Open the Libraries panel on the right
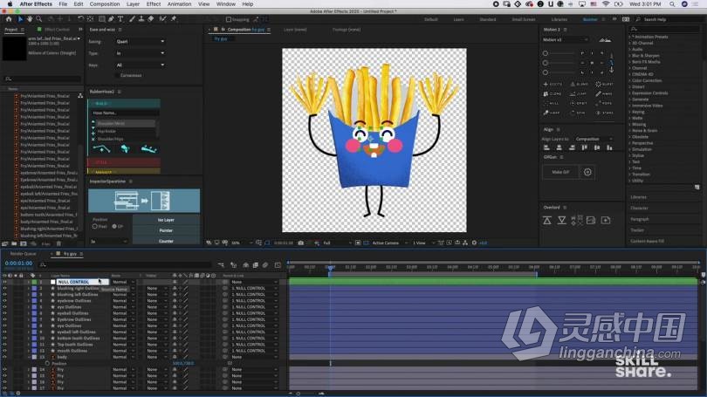707x397 pixels. (x=638, y=197)
